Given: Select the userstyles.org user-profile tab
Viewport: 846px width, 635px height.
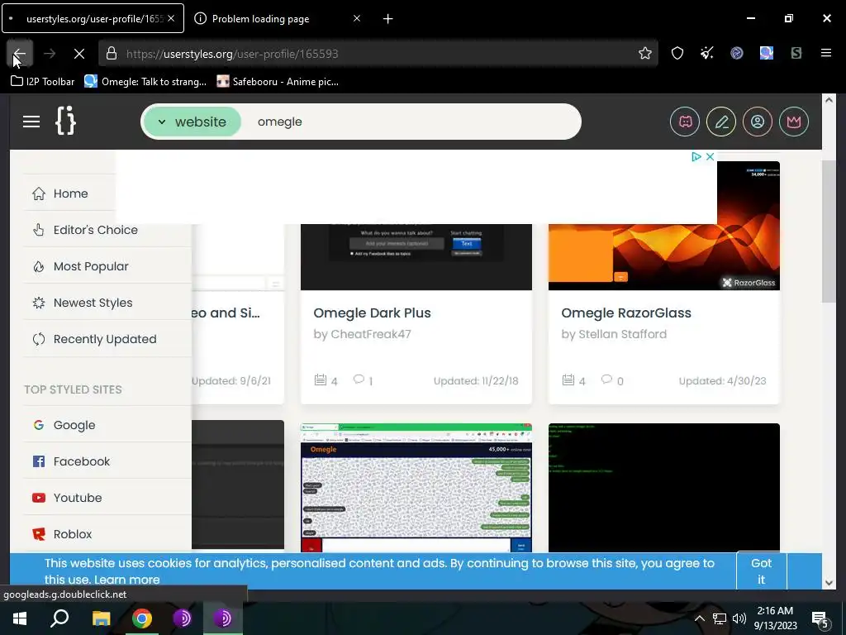Looking at the screenshot, I should [93, 19].
